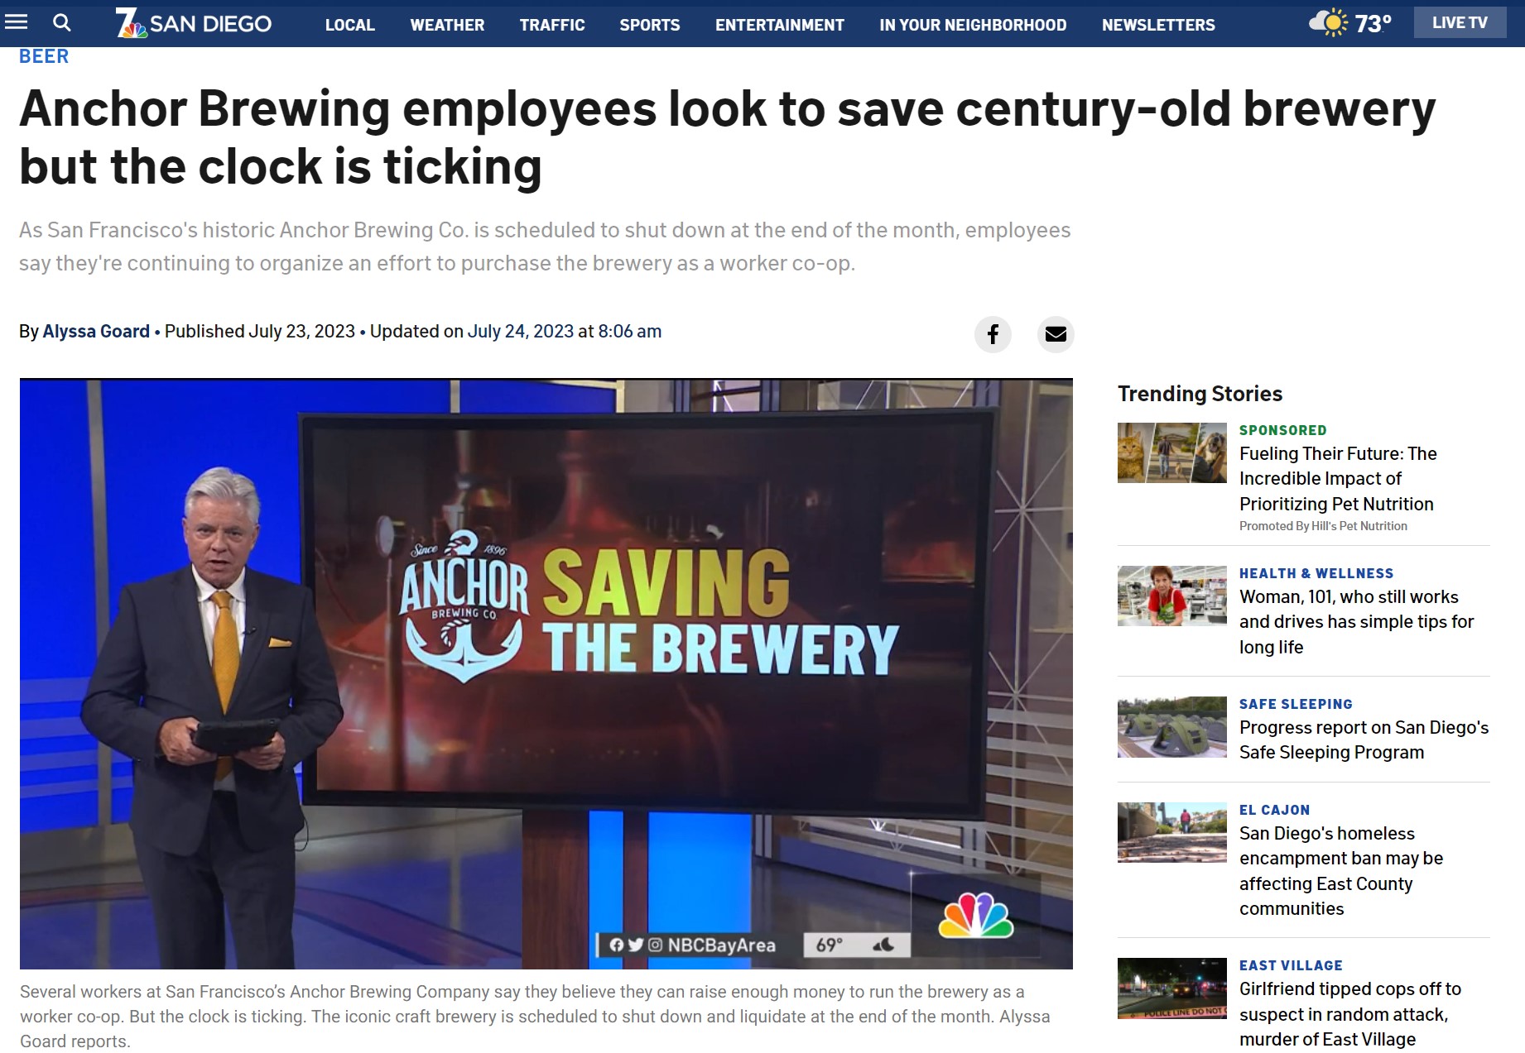Open the Local menu item
Screen dimensions: 1525x1053
(349, 25)
